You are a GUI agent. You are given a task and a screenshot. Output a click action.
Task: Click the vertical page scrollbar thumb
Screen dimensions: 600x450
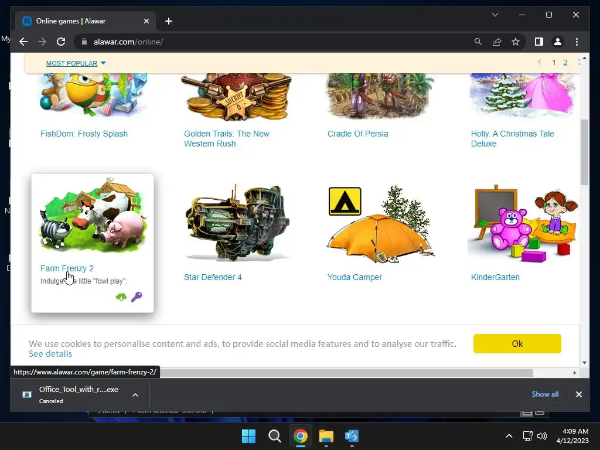pos(584,152)
